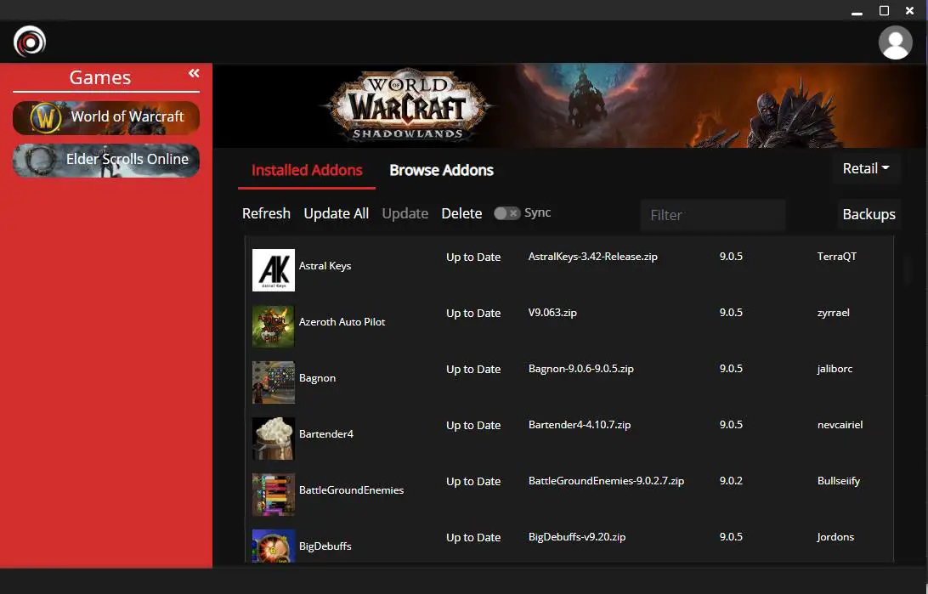Select the Installed Addons tab
The image size is (928, 594).
pos(307,170)
